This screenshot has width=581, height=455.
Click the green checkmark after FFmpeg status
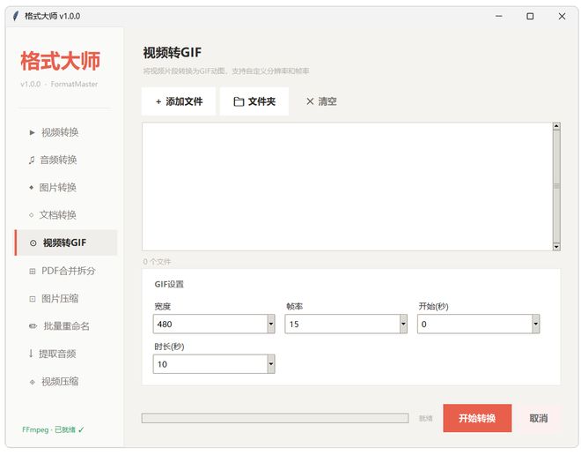(81, 429)
